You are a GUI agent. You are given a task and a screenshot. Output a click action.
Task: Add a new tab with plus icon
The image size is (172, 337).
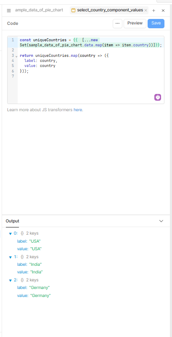153,11
